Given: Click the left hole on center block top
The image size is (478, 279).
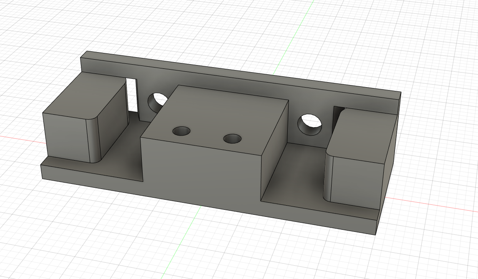Looking at the screenshot, I should 181,131.
